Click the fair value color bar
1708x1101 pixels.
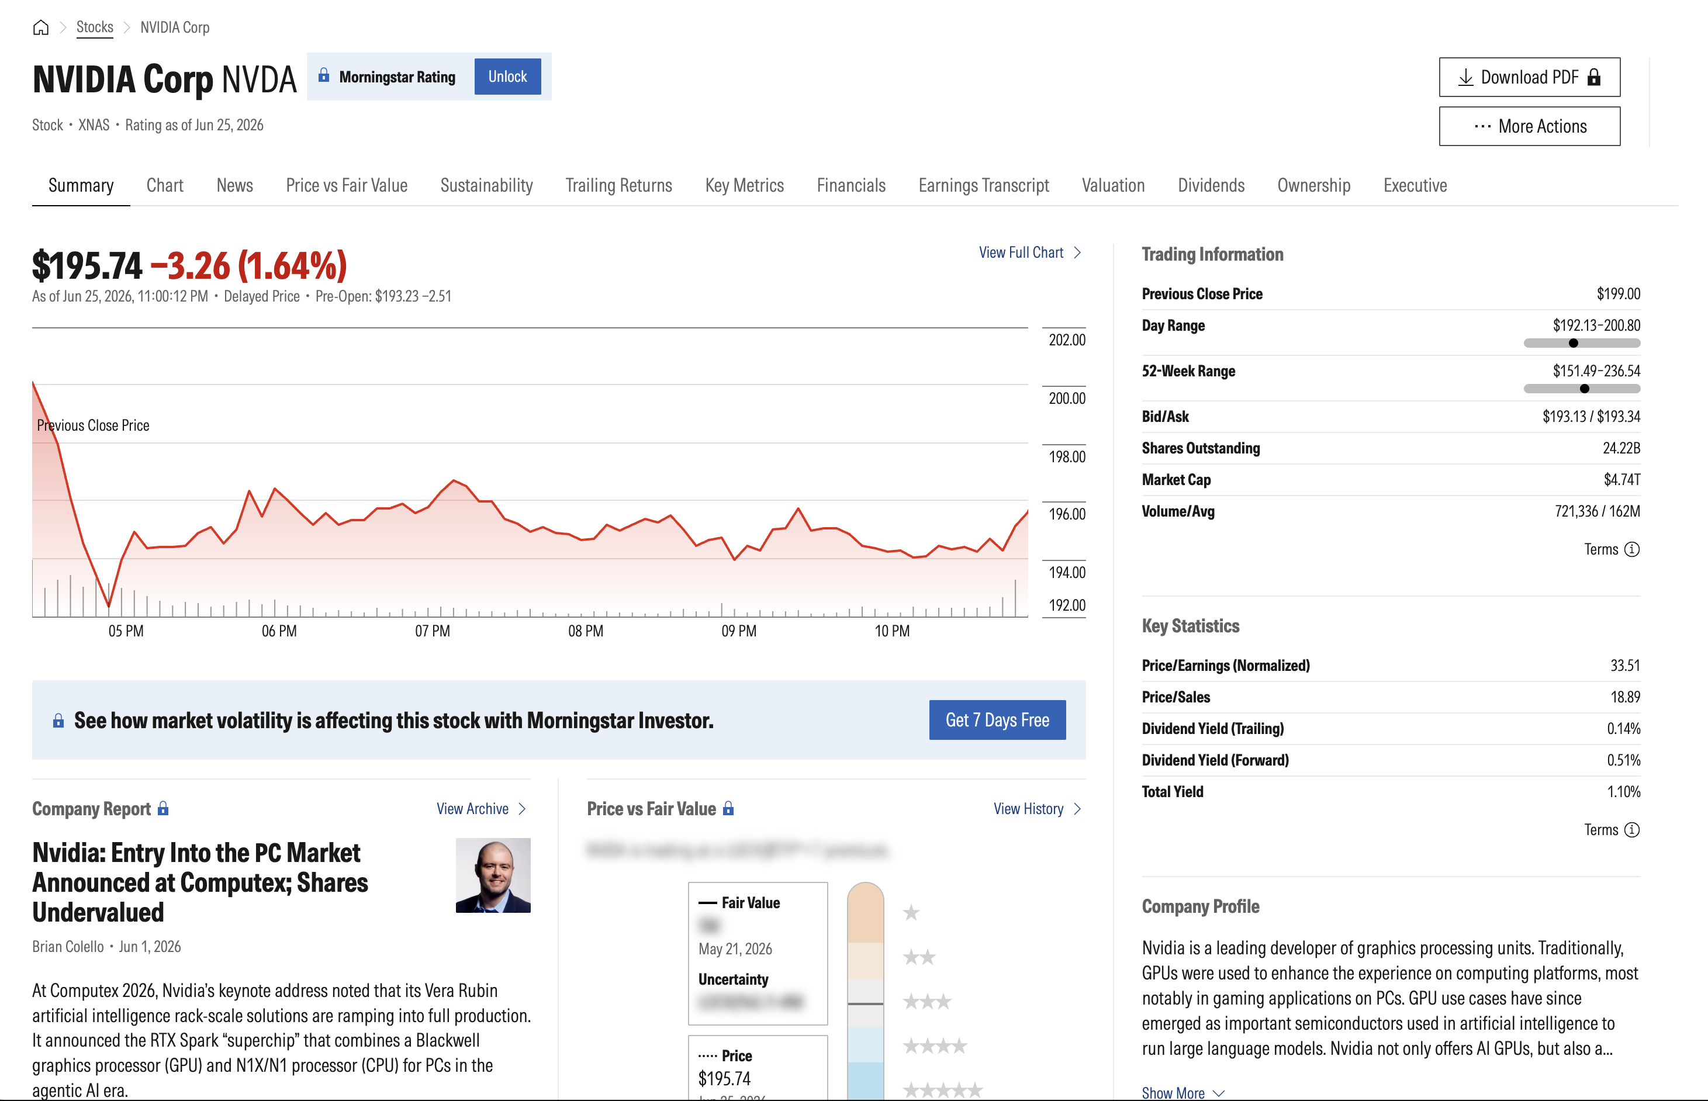(865, 991)
